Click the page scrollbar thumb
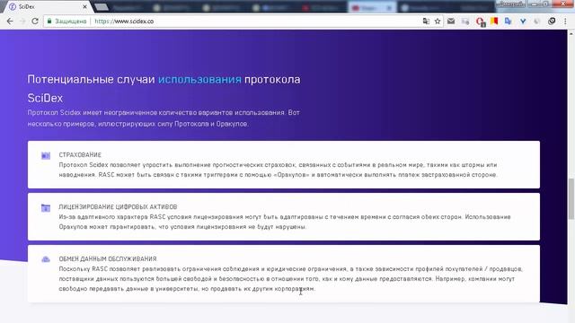The image size is (575, 323). [x=571, y=199]
